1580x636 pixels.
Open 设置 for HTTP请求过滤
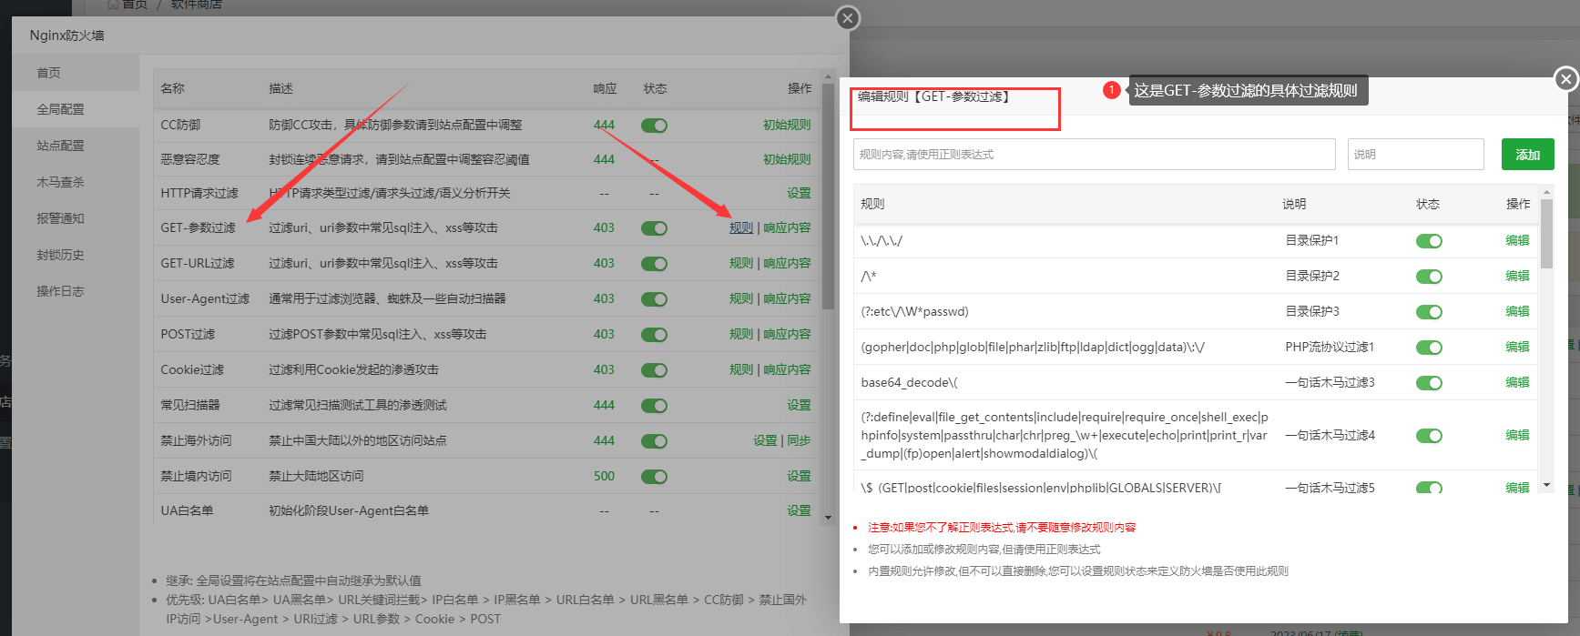point(799,193)
